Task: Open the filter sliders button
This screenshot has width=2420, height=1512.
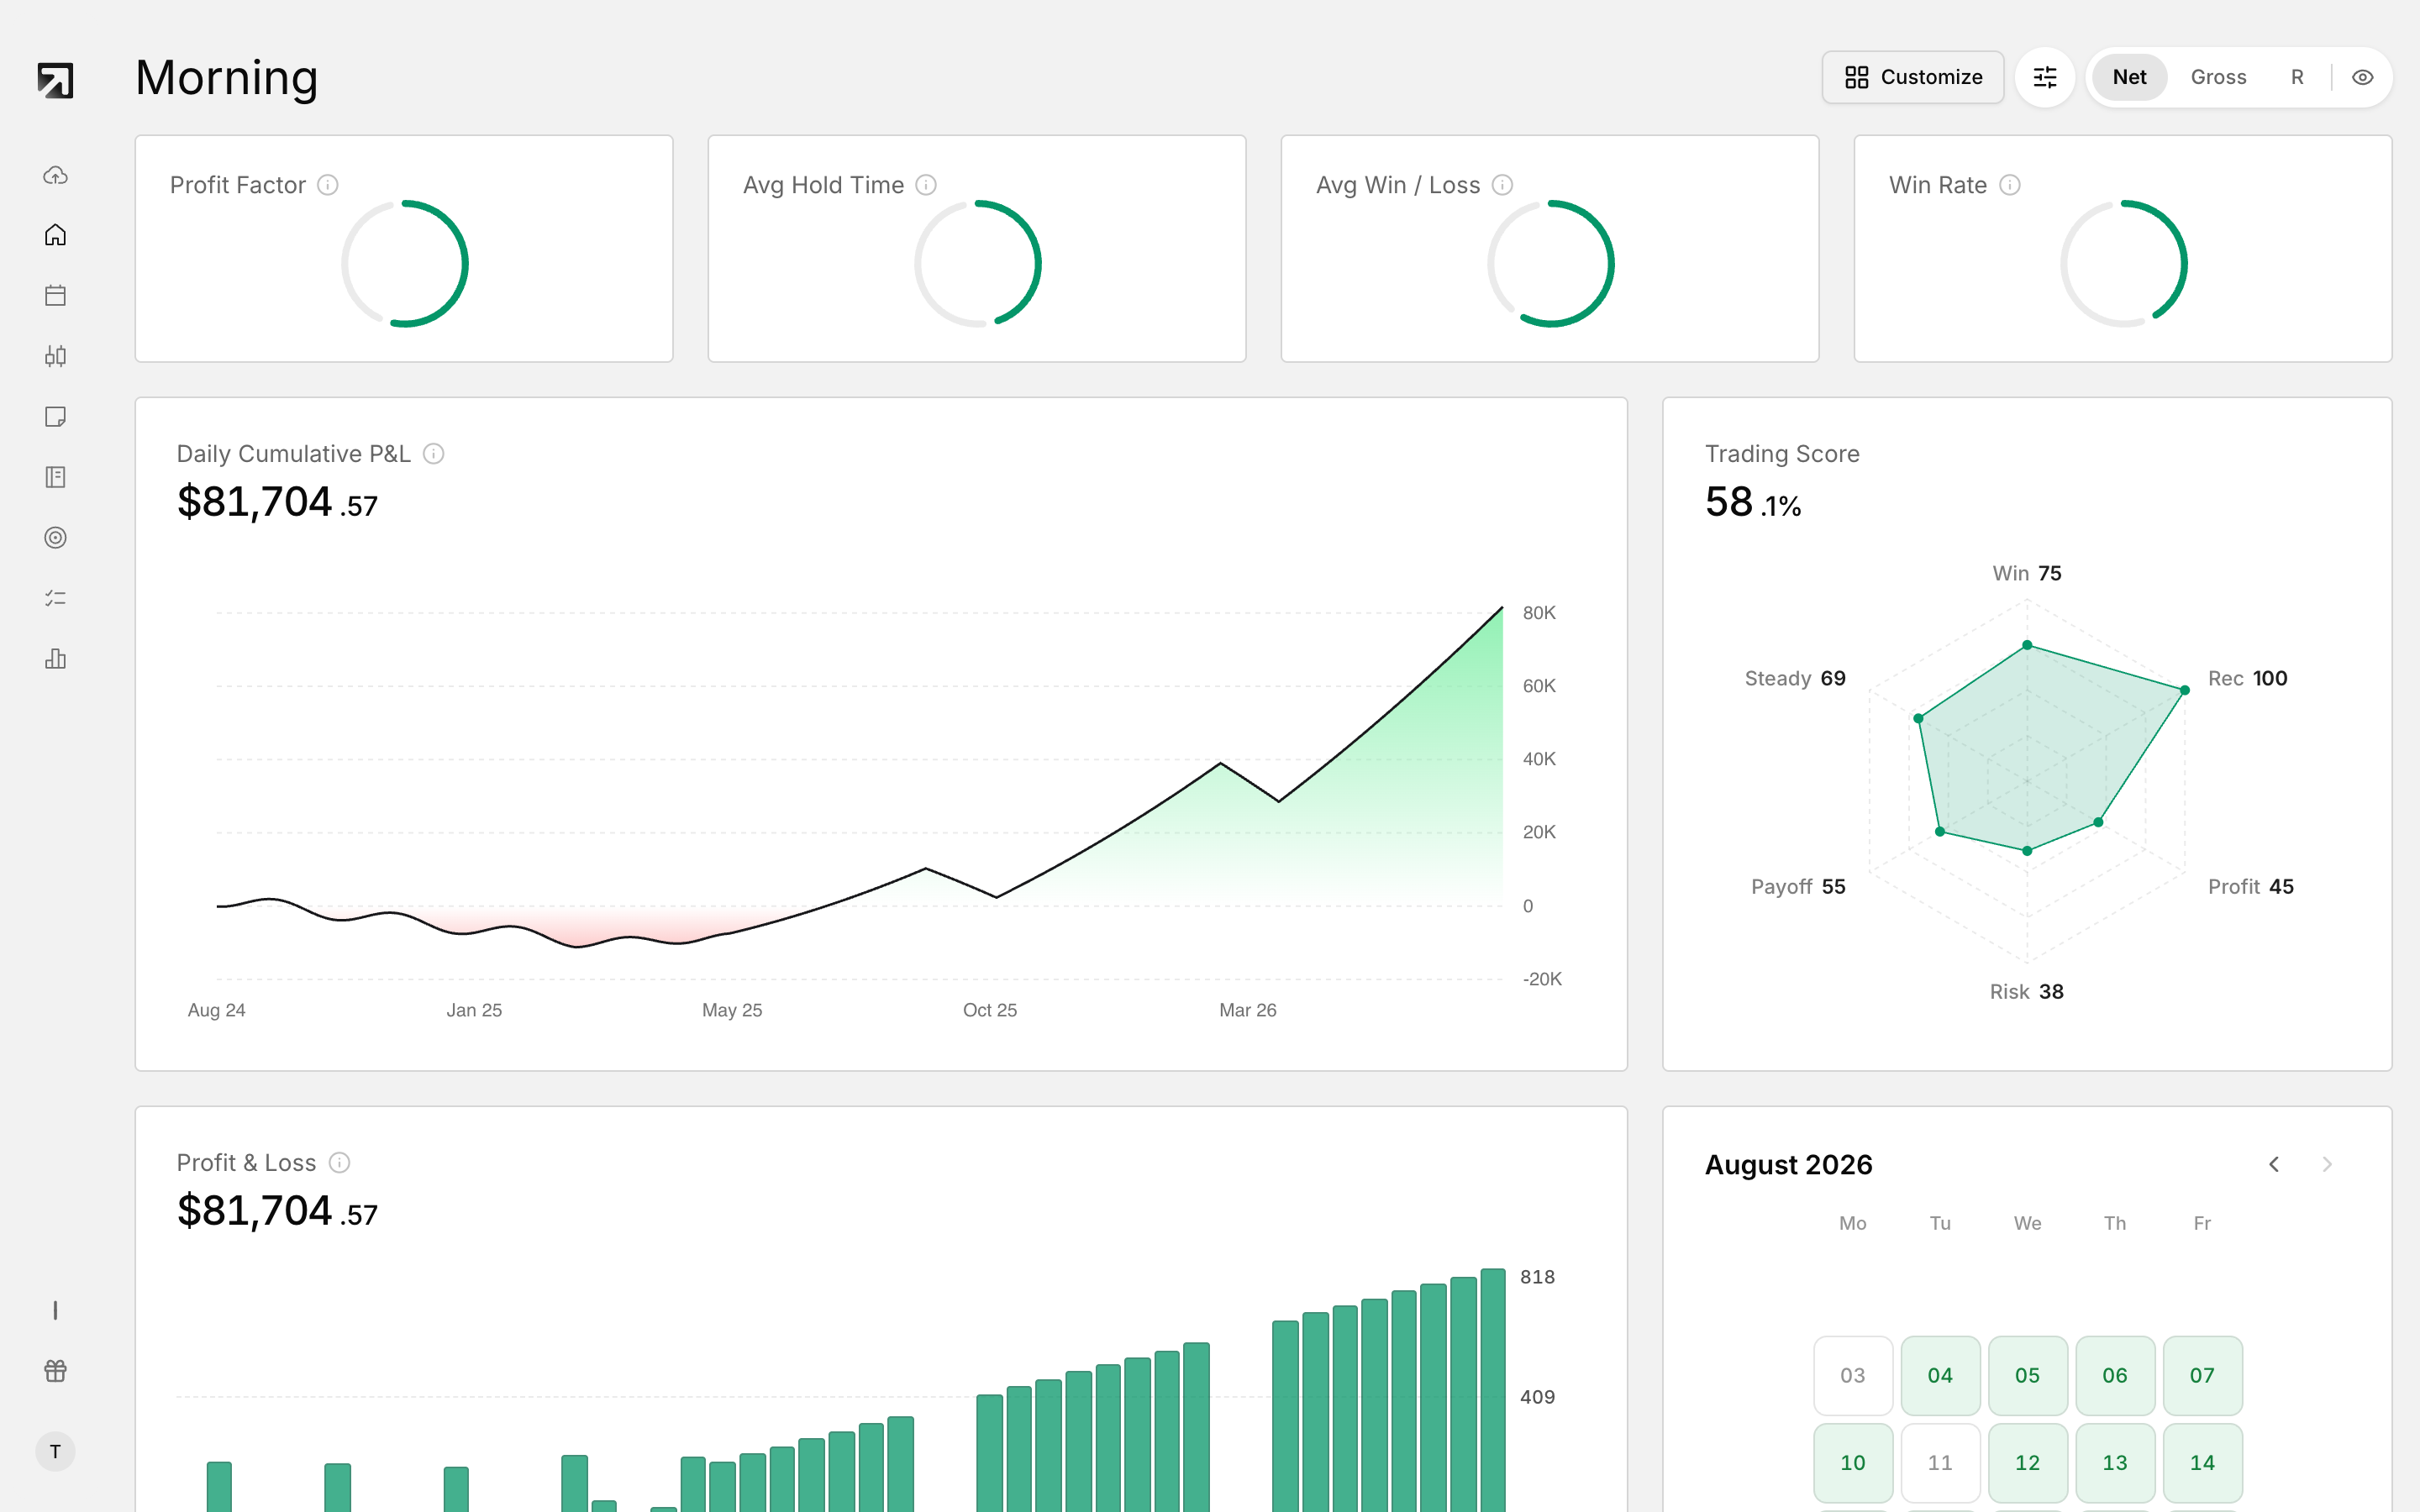Action: [x=2045, y=77]
